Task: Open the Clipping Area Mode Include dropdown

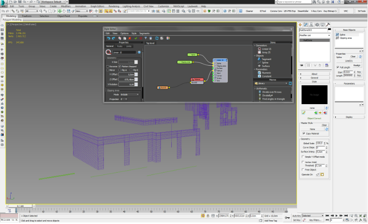Action: coord(129,94)
